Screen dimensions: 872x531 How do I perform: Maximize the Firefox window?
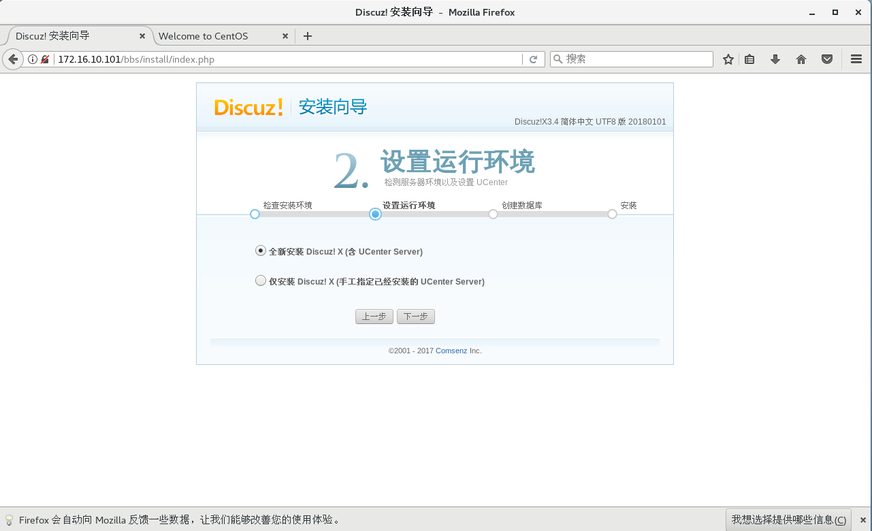835,12
